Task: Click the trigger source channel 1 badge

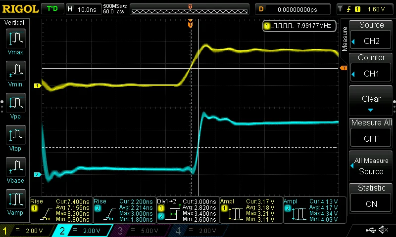Action: (x=357, y=9)
